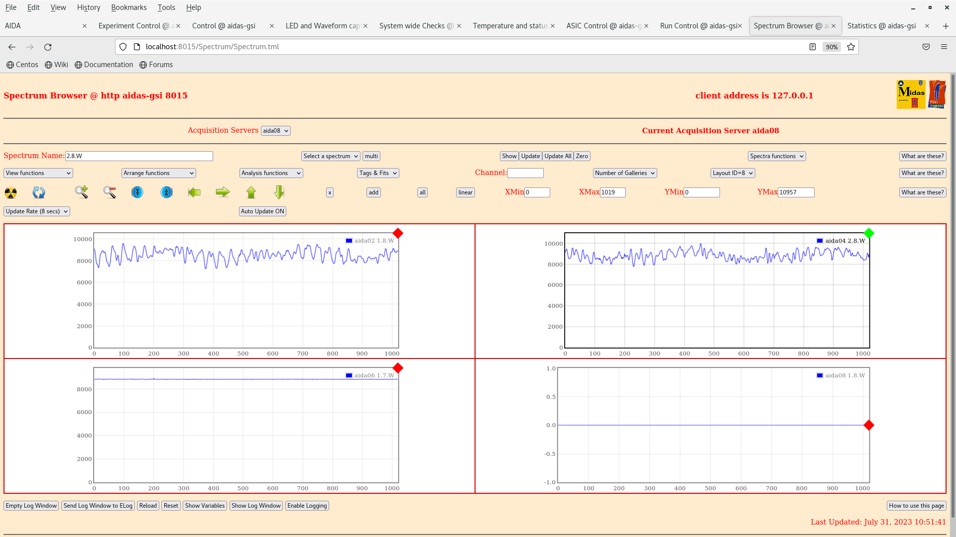
Task: Click the green left arrow icon
Action: pos(194,192)
